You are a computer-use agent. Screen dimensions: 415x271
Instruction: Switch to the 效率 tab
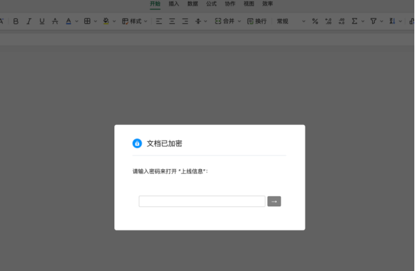[267, 4]
